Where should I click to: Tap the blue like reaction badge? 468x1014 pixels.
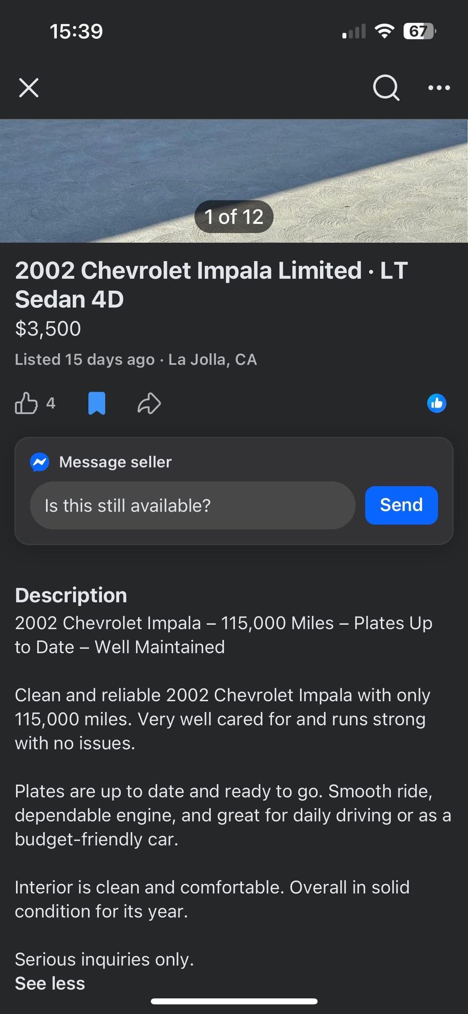click(436, 403)
